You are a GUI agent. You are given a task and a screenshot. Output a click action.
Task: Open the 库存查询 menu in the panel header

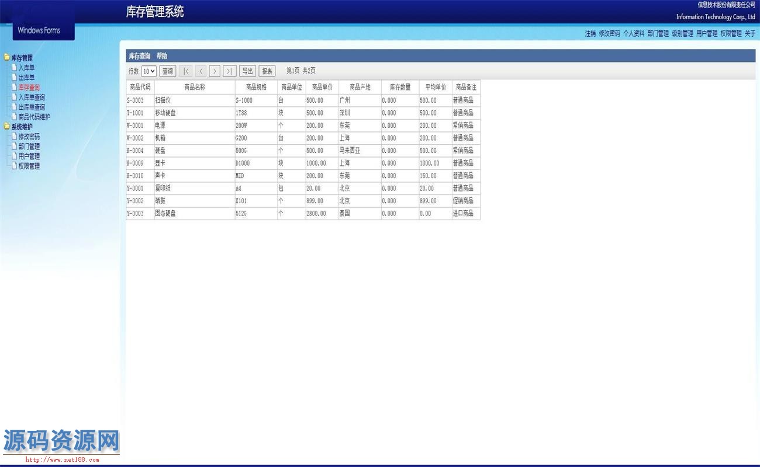pyautogui.click(x=139, y=56)
